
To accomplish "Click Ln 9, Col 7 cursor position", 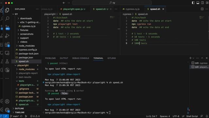I will point(152,116).
